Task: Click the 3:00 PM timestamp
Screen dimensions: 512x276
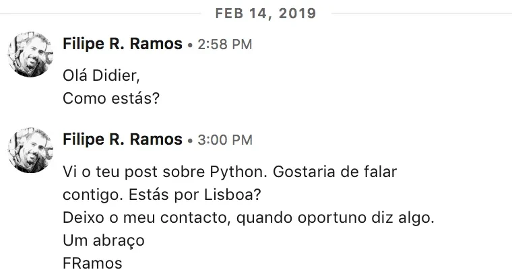Action: tap(225, 140)
